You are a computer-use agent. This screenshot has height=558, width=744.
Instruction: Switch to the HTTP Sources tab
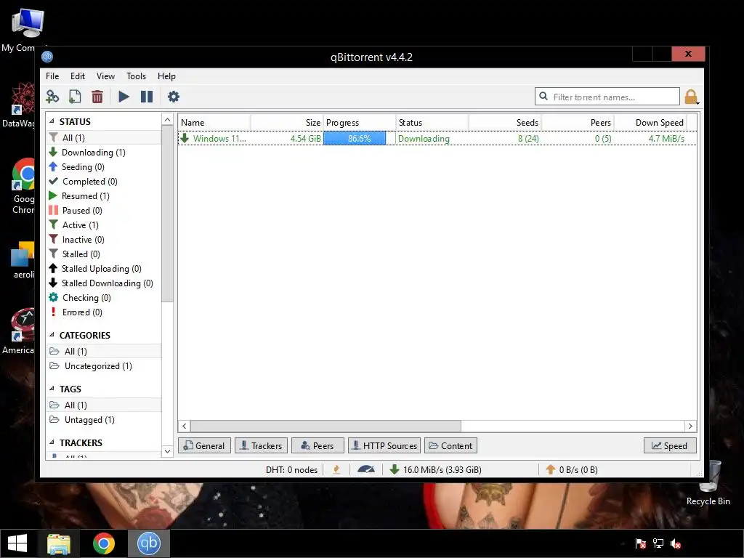point(384,445)
